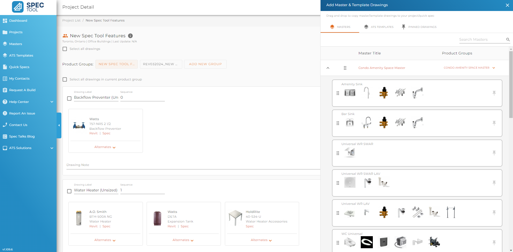Screen dimensions: 513x252
Task: Select the Backflow Preventer drawing checkbox
Action: coord(69,98)
